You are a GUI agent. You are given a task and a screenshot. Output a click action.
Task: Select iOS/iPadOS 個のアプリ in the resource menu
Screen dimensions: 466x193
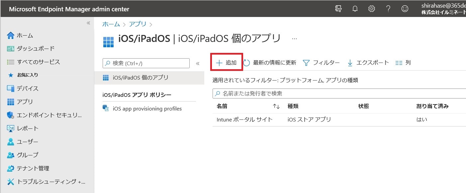tap(149, 78)
